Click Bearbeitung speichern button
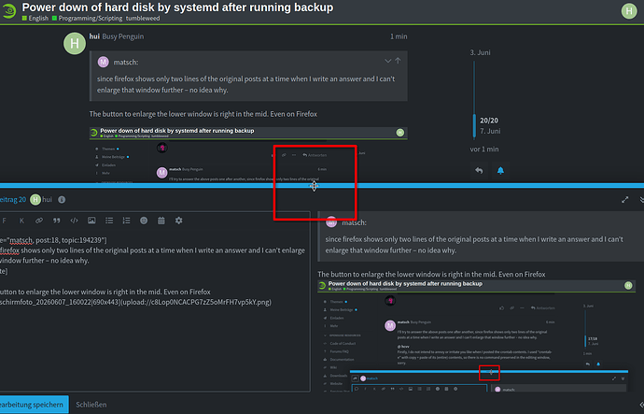The image size is (644, 414). pyautogui.click(x=34, y=405)
